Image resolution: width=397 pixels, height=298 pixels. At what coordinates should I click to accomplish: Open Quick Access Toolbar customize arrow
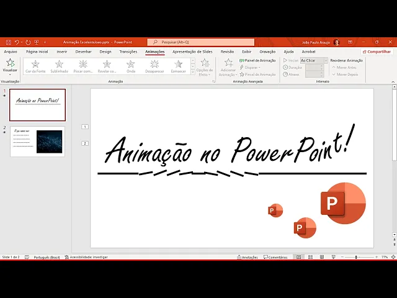[x=45, y=42]
